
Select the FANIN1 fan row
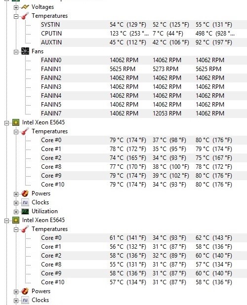point(143,69)
